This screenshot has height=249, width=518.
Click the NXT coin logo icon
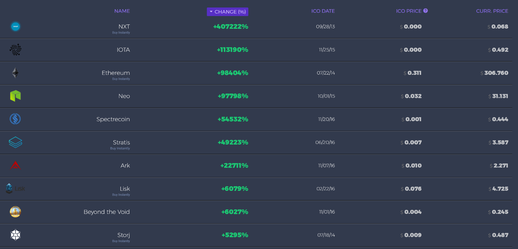(x=16, y=26)
